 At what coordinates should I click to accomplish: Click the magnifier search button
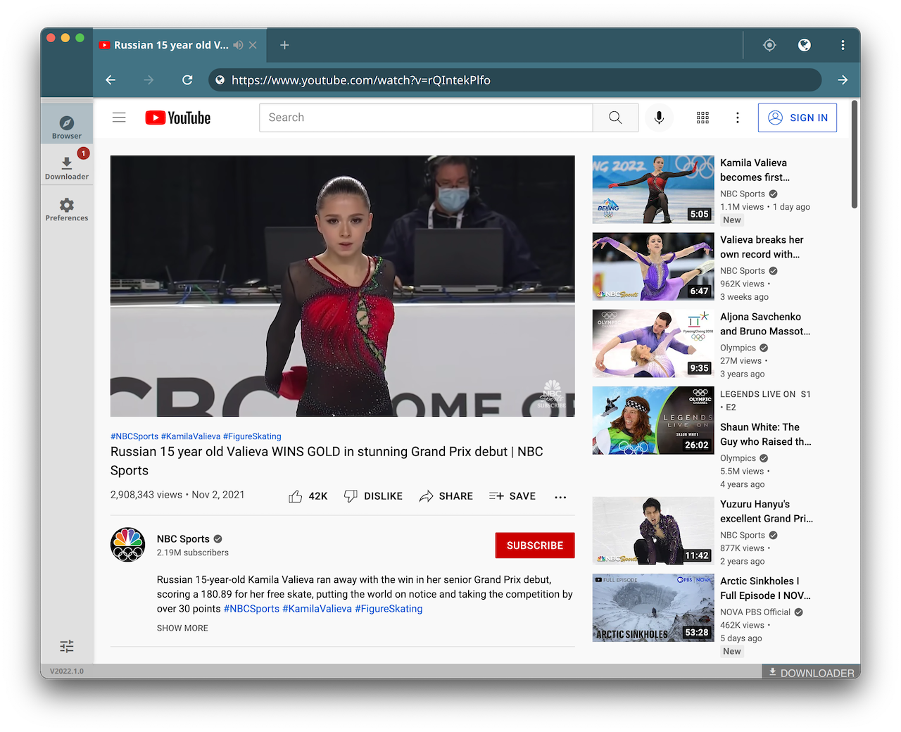click(615, 118)
